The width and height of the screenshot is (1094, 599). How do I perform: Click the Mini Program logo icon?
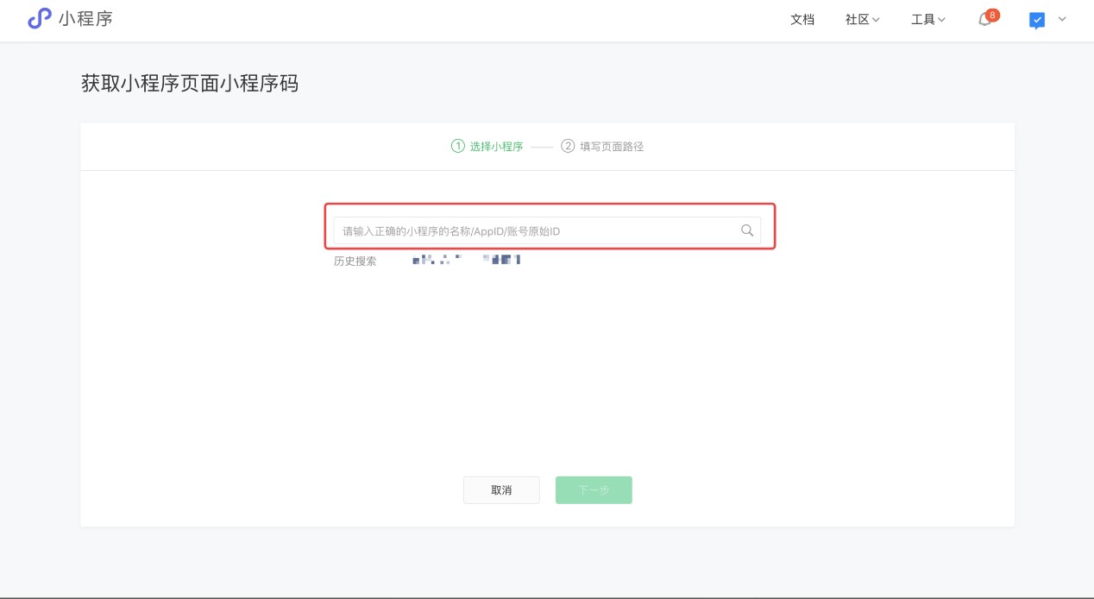[40, 19]
